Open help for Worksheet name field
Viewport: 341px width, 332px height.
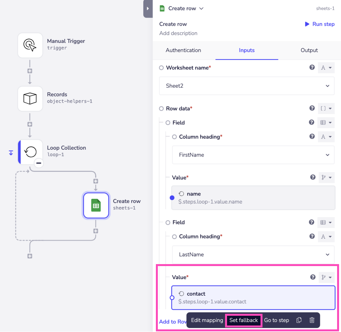pyautogui.click(x=312, y=68)
